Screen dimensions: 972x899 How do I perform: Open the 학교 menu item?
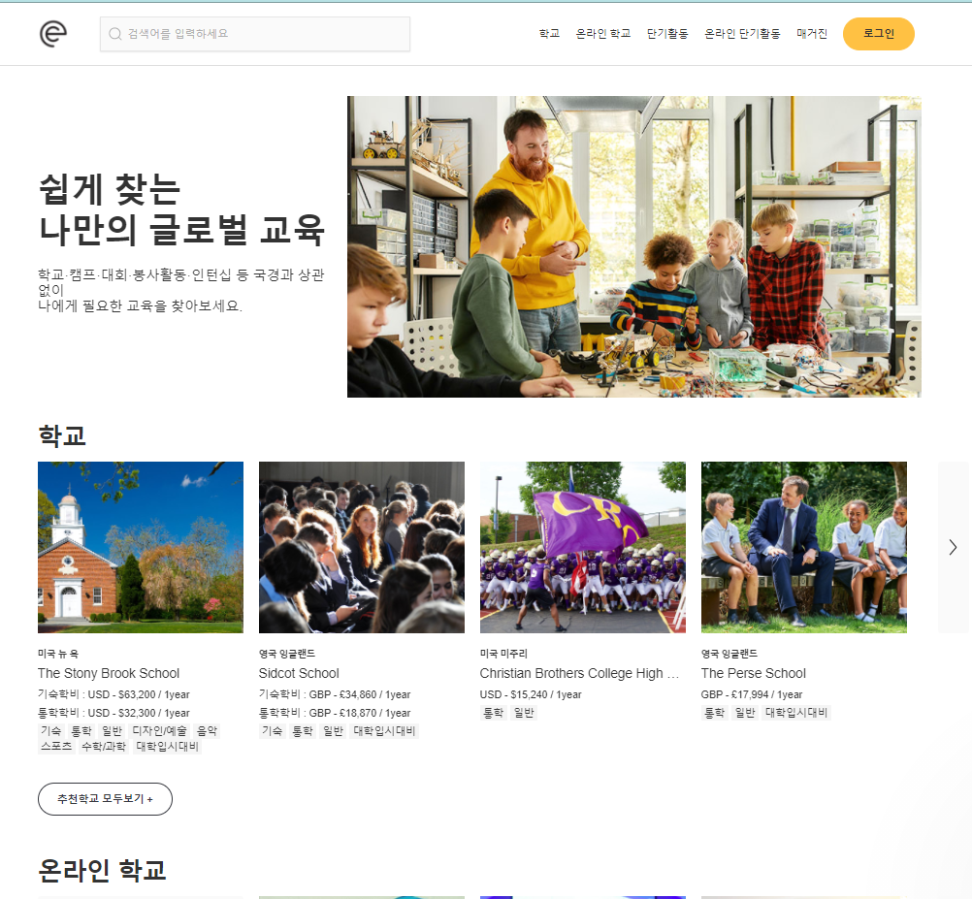click(x=549, y=33)
